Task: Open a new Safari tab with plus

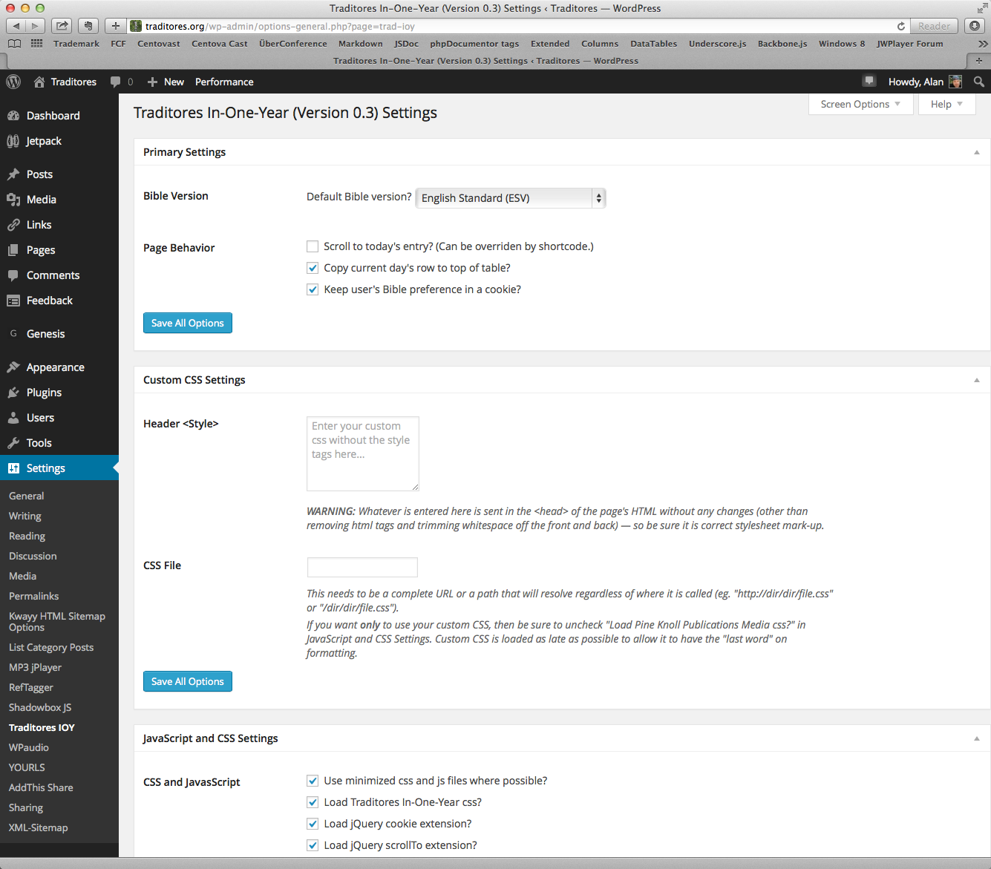Action: coord(979,61)
